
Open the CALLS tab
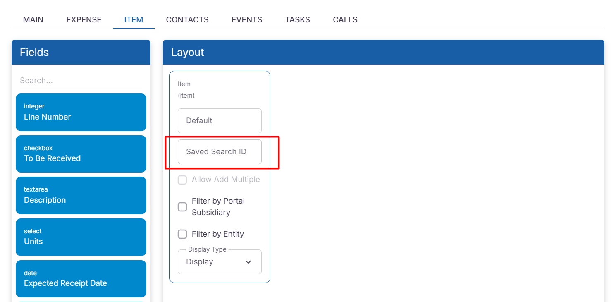[x=345, y=19]
